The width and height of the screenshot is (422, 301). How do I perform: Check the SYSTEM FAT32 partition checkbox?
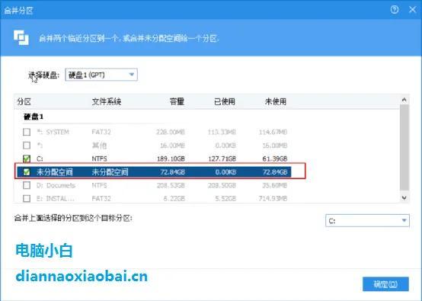27,132
